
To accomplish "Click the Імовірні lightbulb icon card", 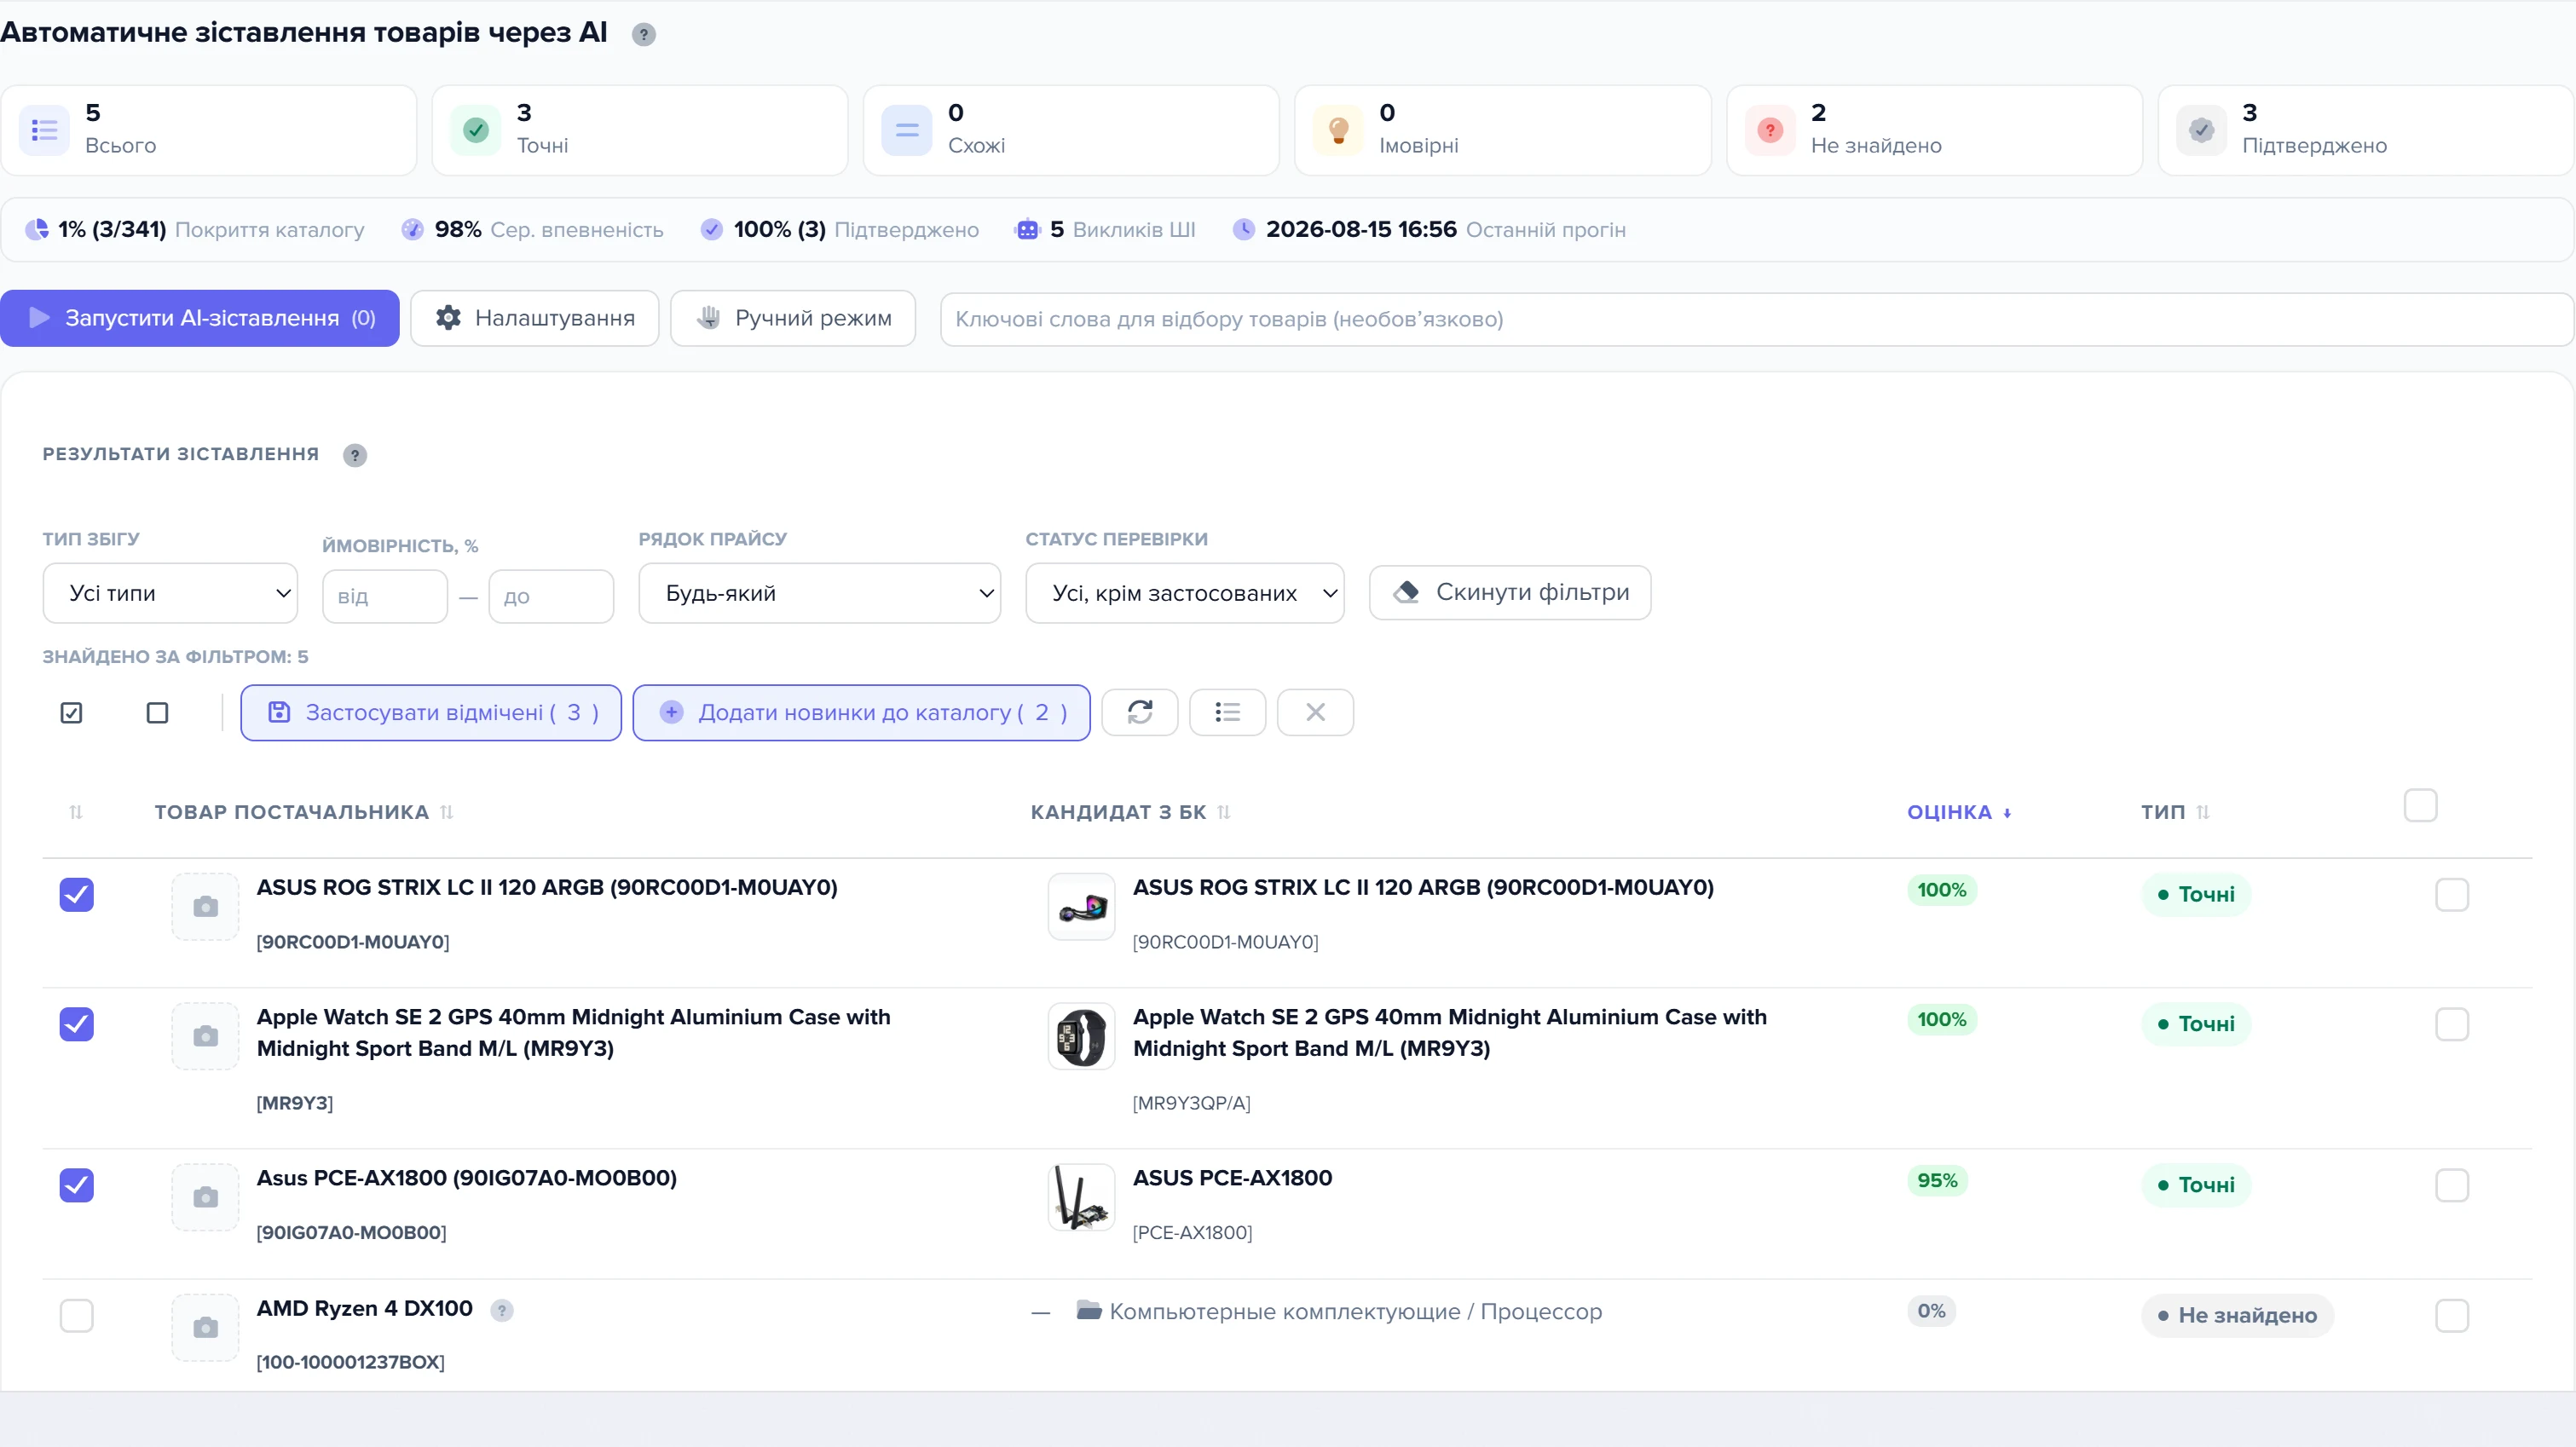I will click(x=1338, y=130).
